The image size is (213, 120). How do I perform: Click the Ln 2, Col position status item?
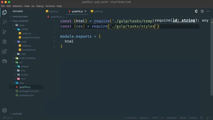coord(131,118)
